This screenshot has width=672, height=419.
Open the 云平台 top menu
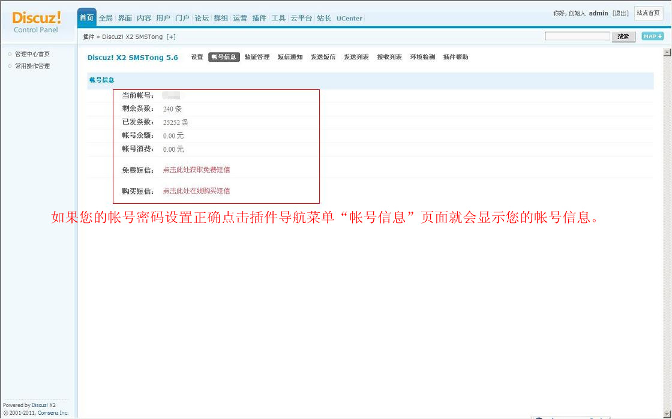(301, 18)
